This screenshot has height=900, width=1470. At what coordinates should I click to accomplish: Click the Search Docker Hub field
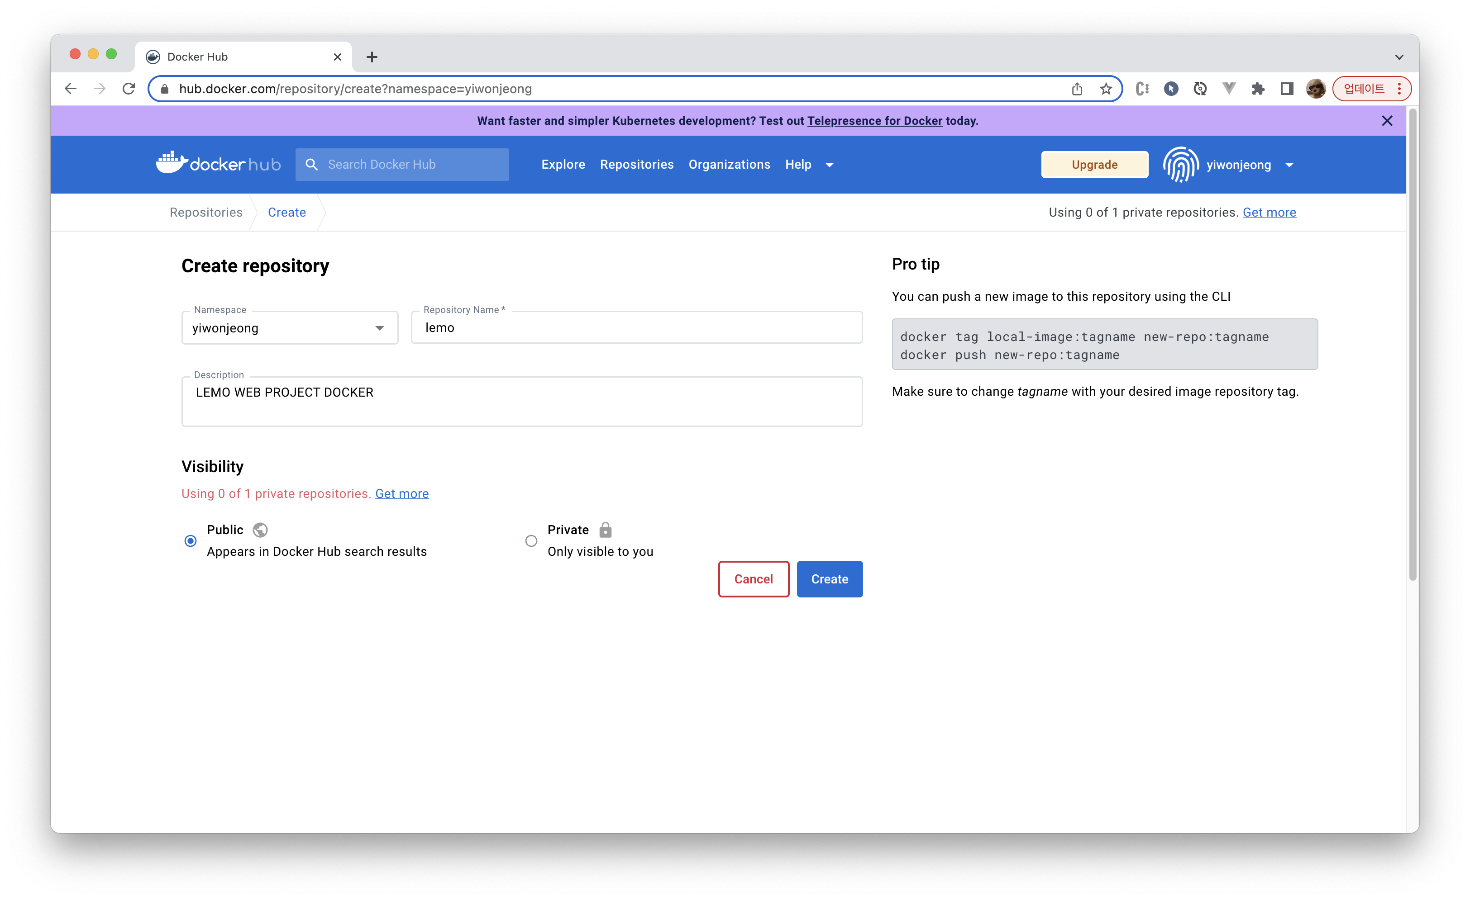[x=402, y=165]
